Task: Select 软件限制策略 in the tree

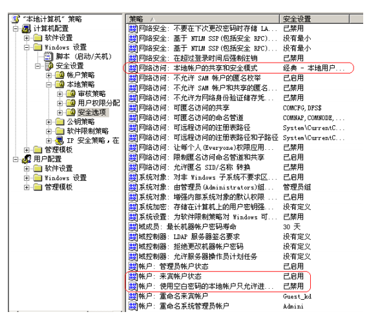Action: [88, 131]
